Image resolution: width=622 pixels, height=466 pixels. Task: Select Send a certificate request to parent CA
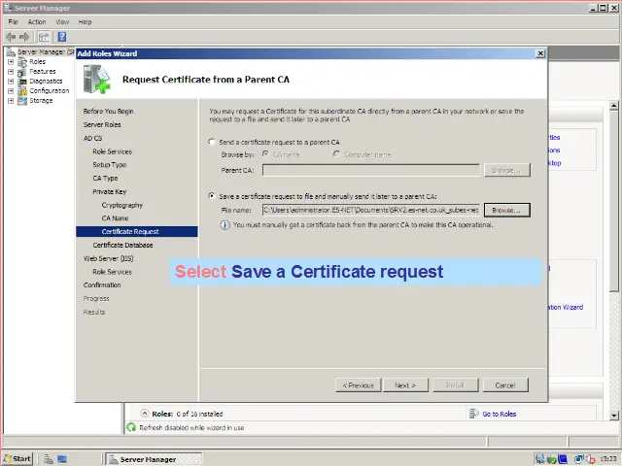(212, 142)
